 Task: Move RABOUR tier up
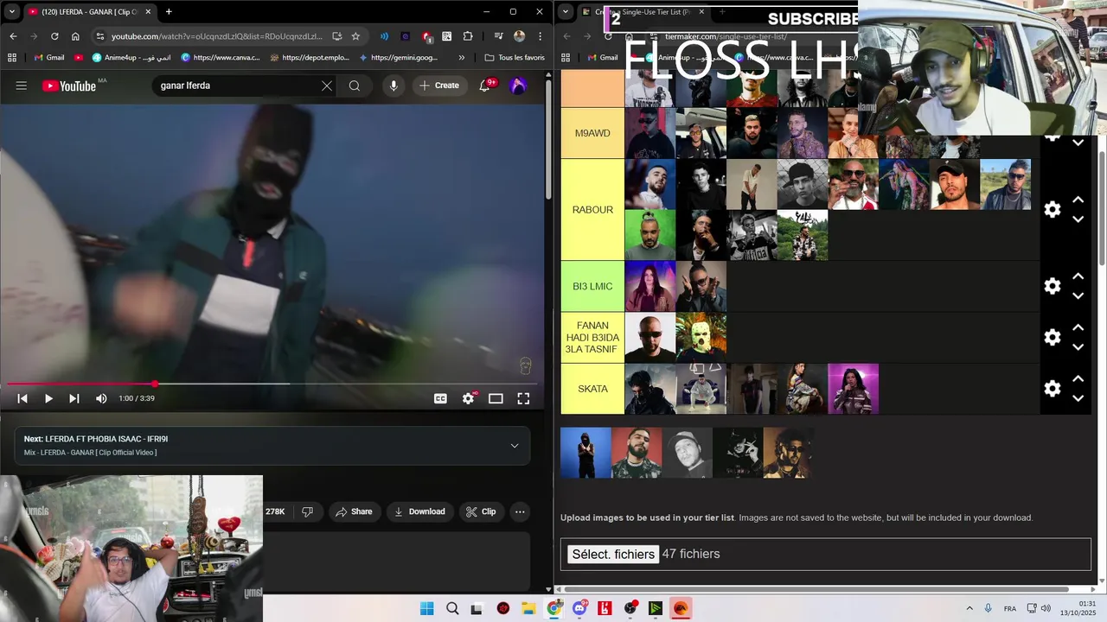pyautogui.click(x=1078, y=200)
